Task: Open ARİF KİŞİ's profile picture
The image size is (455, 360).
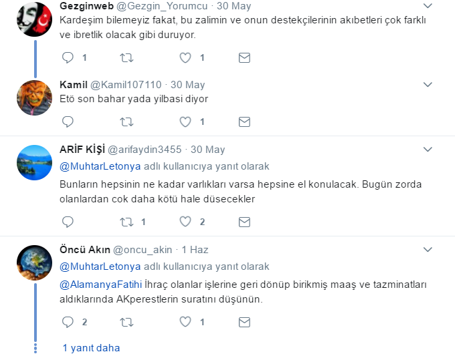Action: point(35,163)
